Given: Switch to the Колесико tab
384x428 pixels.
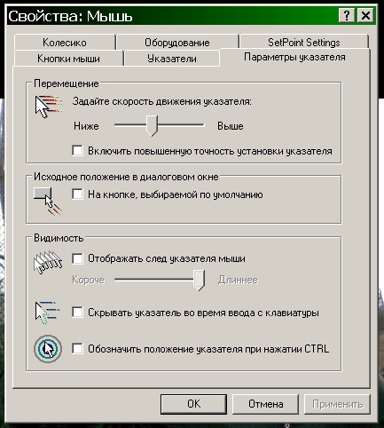Looking at the screenshot, I should pos(65,43).
